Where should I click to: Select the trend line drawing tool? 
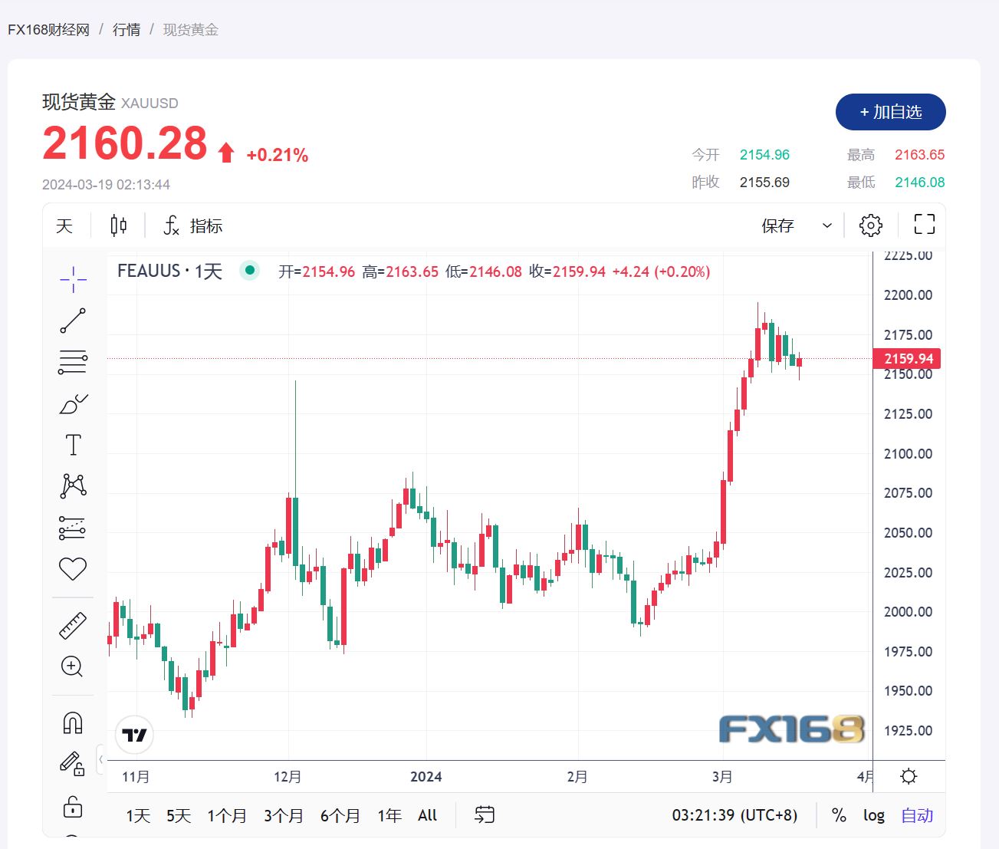click(x=72, y=321)
